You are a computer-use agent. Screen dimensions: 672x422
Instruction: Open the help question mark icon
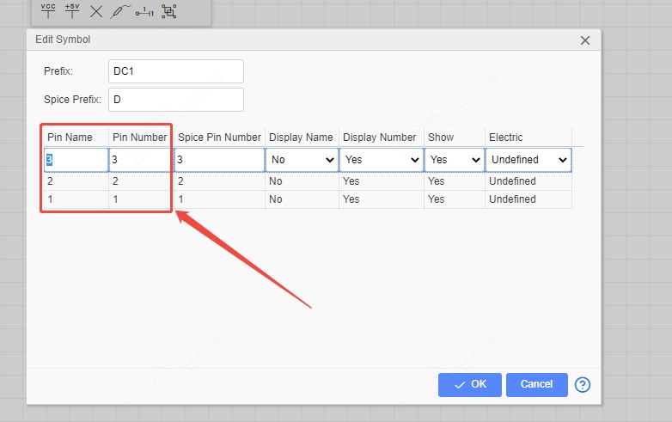583,384
